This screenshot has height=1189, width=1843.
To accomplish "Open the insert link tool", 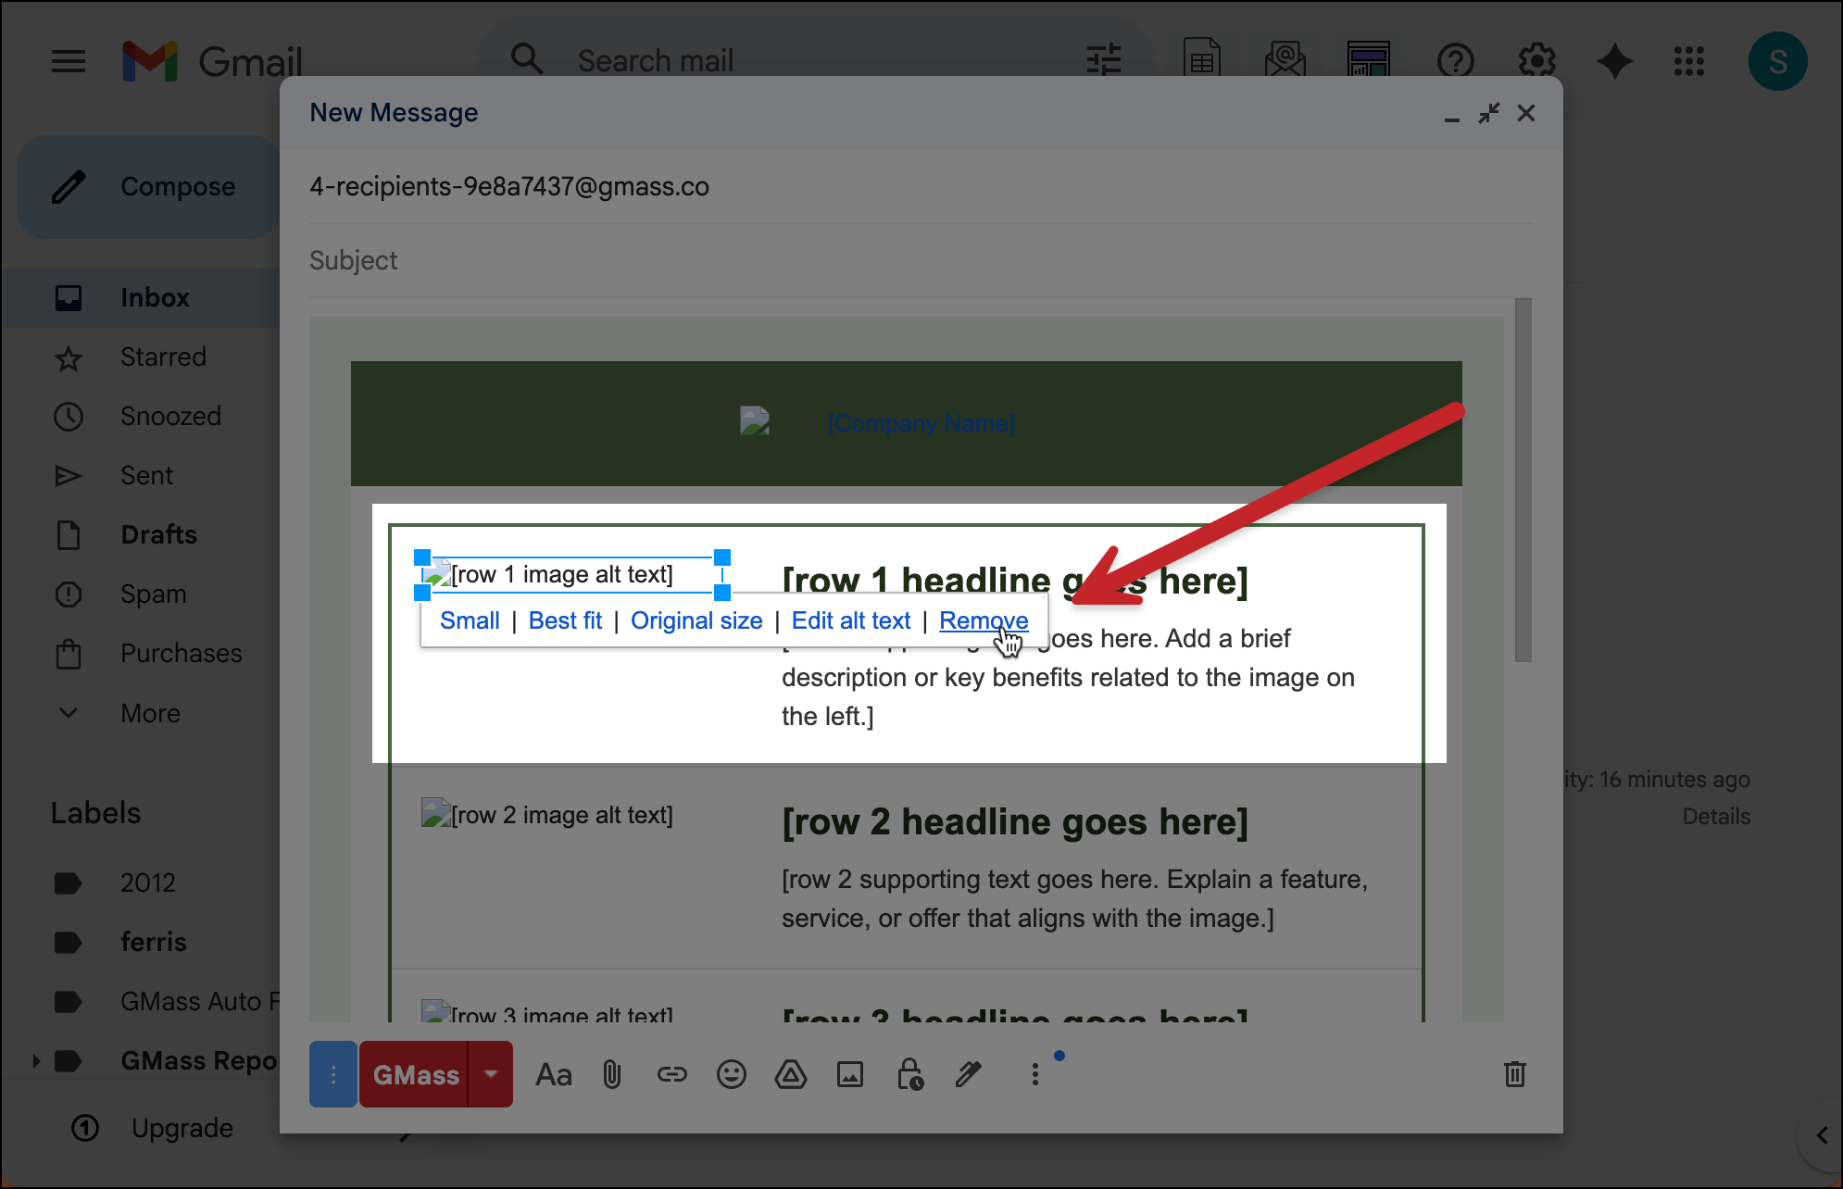I will (x=671, y=1074).
